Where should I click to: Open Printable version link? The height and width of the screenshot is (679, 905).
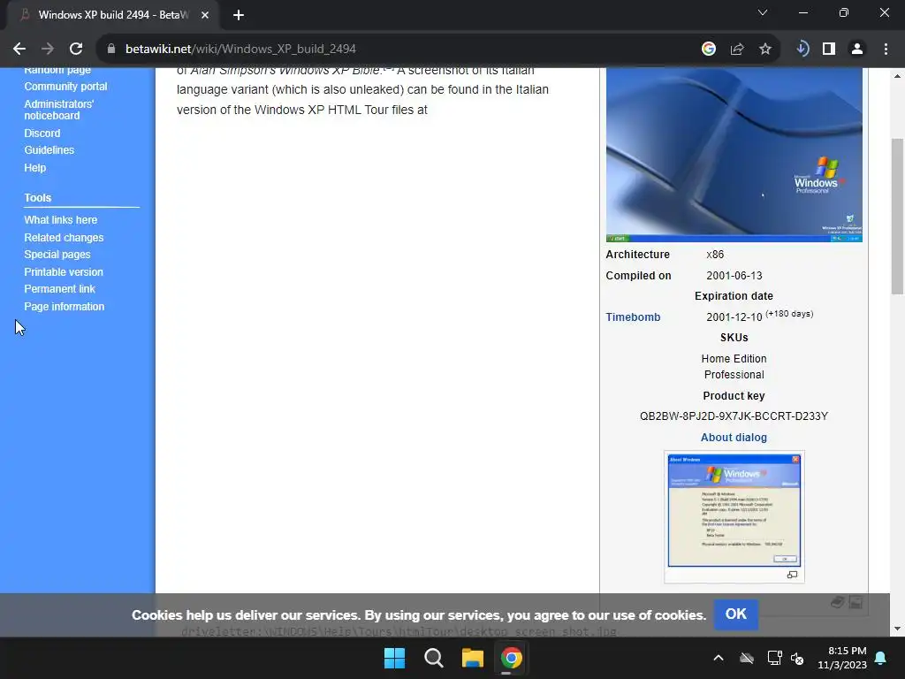click(64, 272)
